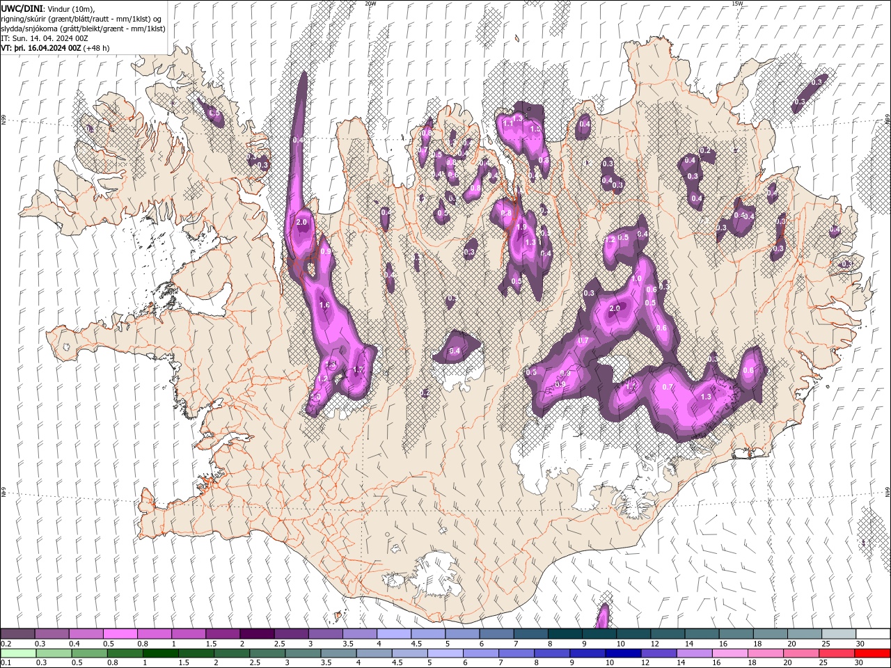This screenshot has width=891, height=668.
Task: Select the pale grey 25 snow legend swatch
Action: pos(839,634)
